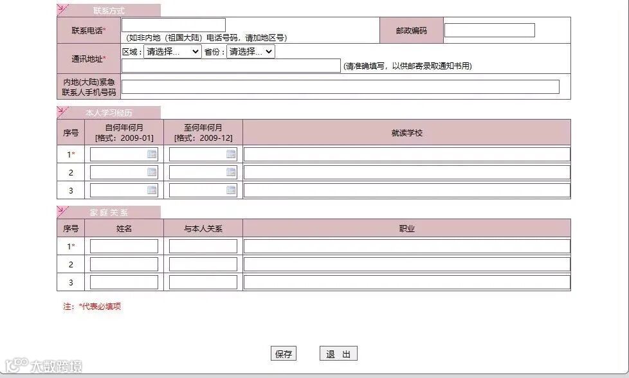Open calendar for row 3 end date
The height and width of the screenshot is (378, 629).
[x=231, y=190]
